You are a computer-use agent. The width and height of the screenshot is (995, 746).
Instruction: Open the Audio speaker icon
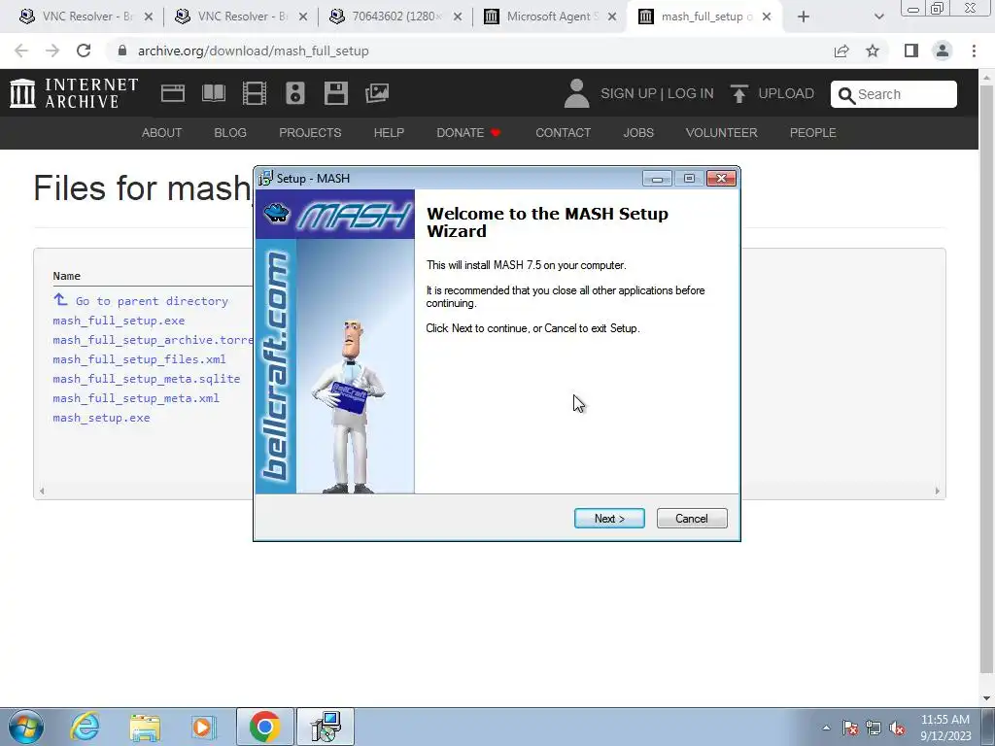pos(295,93)
